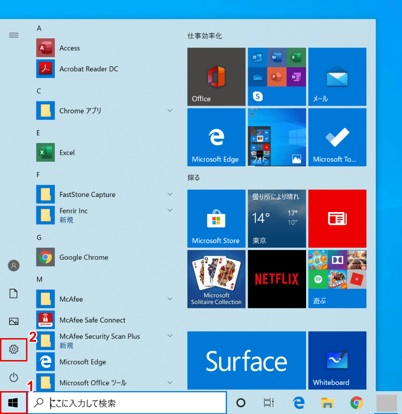Click the 探る group header
Viewport: 402px width, 414px height.
pyautogui.click(x=194, y=178)
